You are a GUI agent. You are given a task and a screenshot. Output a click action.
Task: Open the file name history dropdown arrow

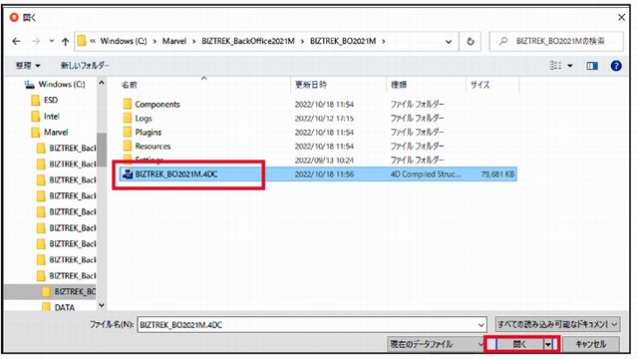481,325
